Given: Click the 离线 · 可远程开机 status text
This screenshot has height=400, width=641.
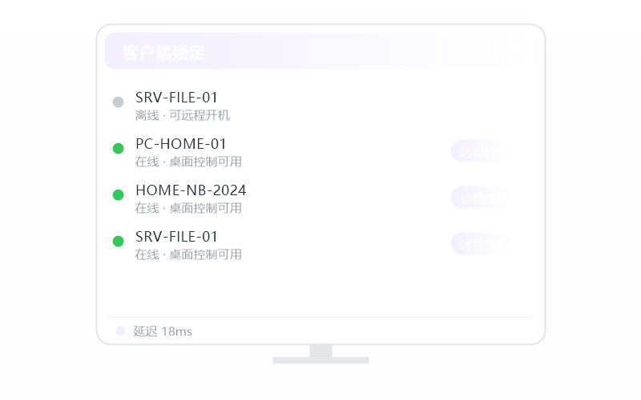Looking at the screenshot, I should tap(183, 115).
